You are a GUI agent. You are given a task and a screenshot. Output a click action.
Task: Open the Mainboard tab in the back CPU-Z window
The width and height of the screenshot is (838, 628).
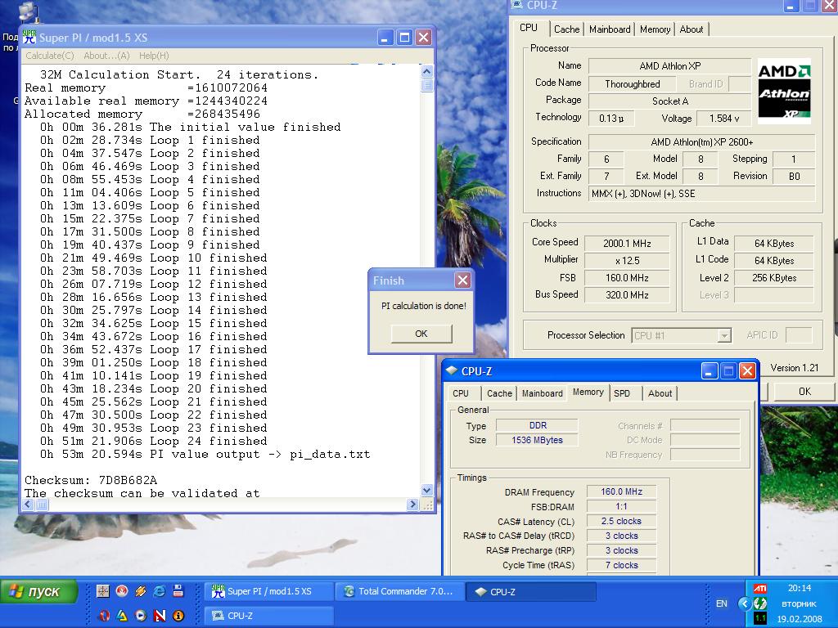pos(610,29)
